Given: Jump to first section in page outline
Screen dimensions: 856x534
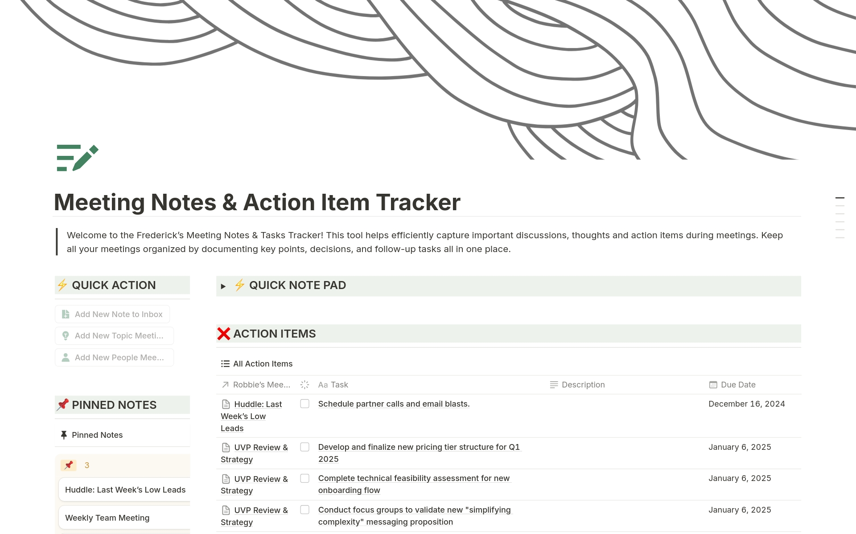Looking at the screenshot, I should coord(840,198).
